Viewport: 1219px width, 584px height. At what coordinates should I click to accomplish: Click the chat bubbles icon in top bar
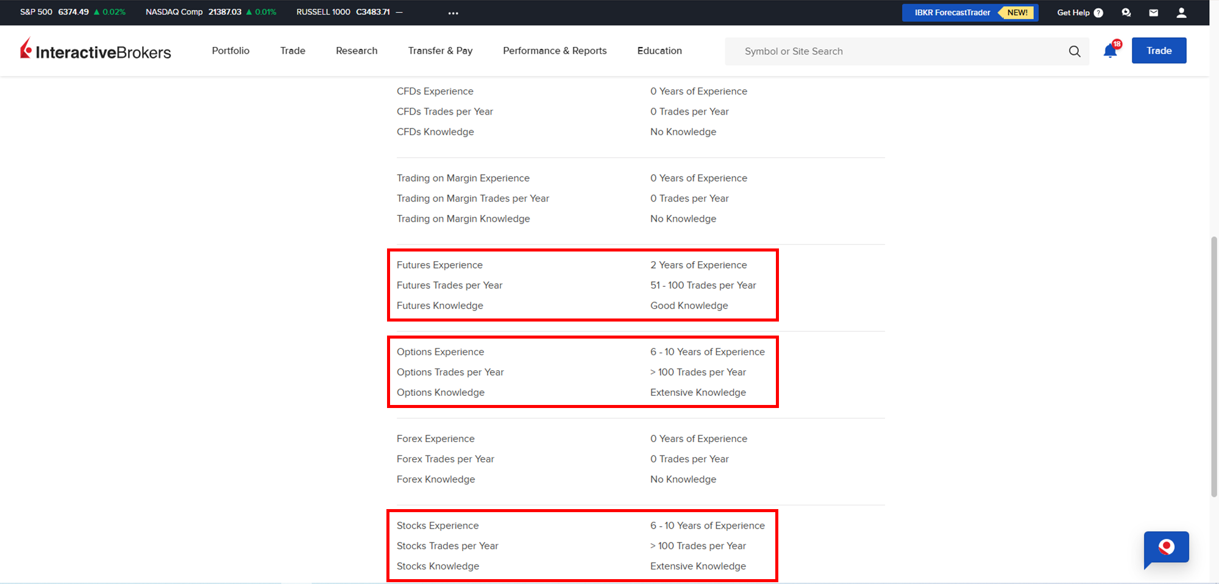click(1126, 13)
